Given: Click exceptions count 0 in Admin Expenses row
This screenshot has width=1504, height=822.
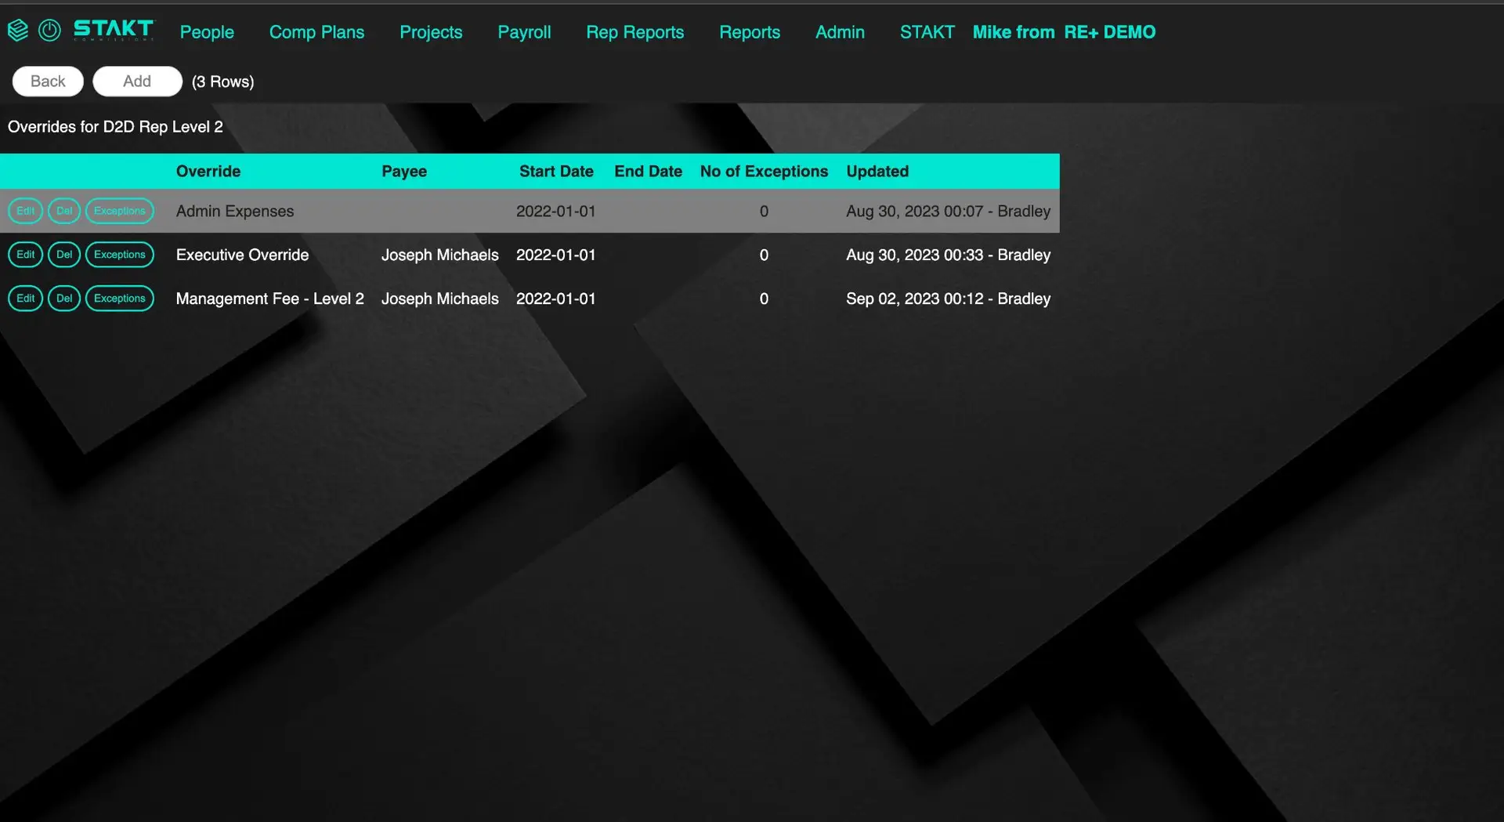Looking at the screenshot, I should click(x=764, y=212).
